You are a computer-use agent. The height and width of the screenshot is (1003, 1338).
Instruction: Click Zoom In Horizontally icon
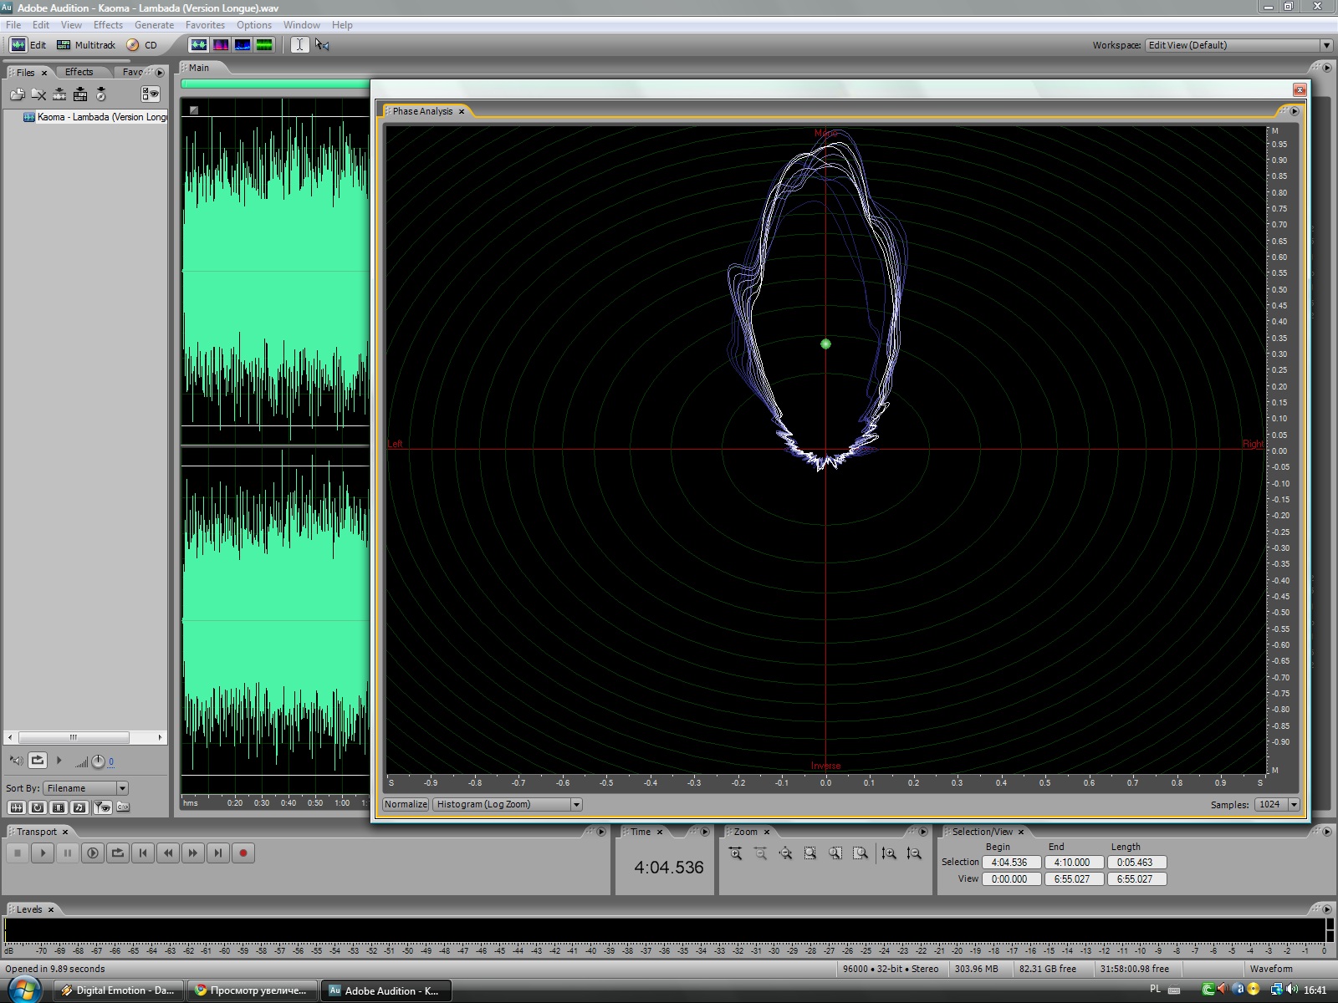tap(735, 853)
